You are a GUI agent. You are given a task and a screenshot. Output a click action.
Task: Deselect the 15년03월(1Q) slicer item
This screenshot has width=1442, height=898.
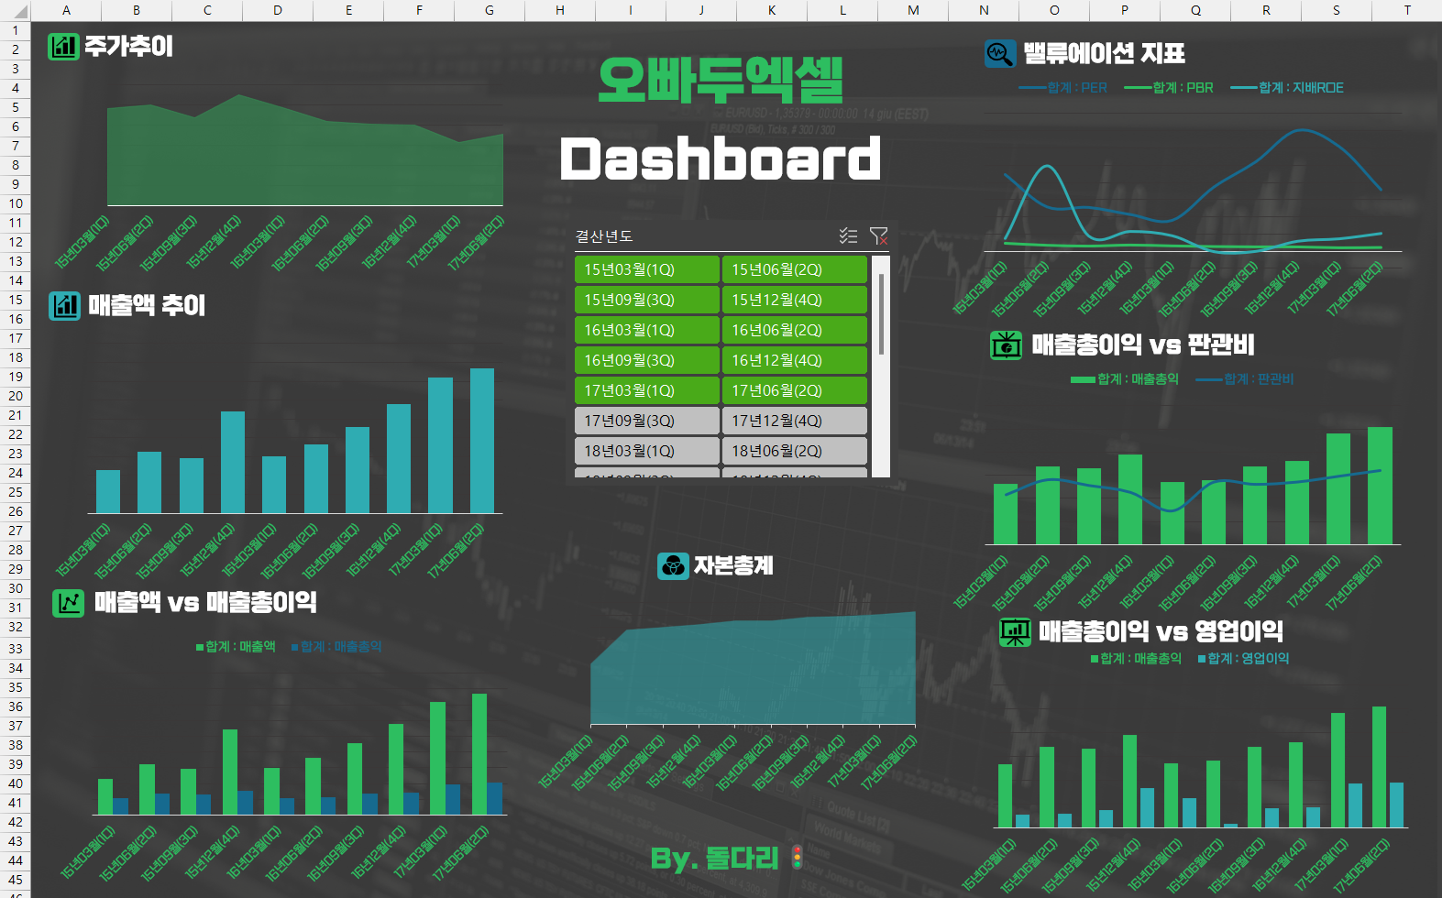pos(646,269)
